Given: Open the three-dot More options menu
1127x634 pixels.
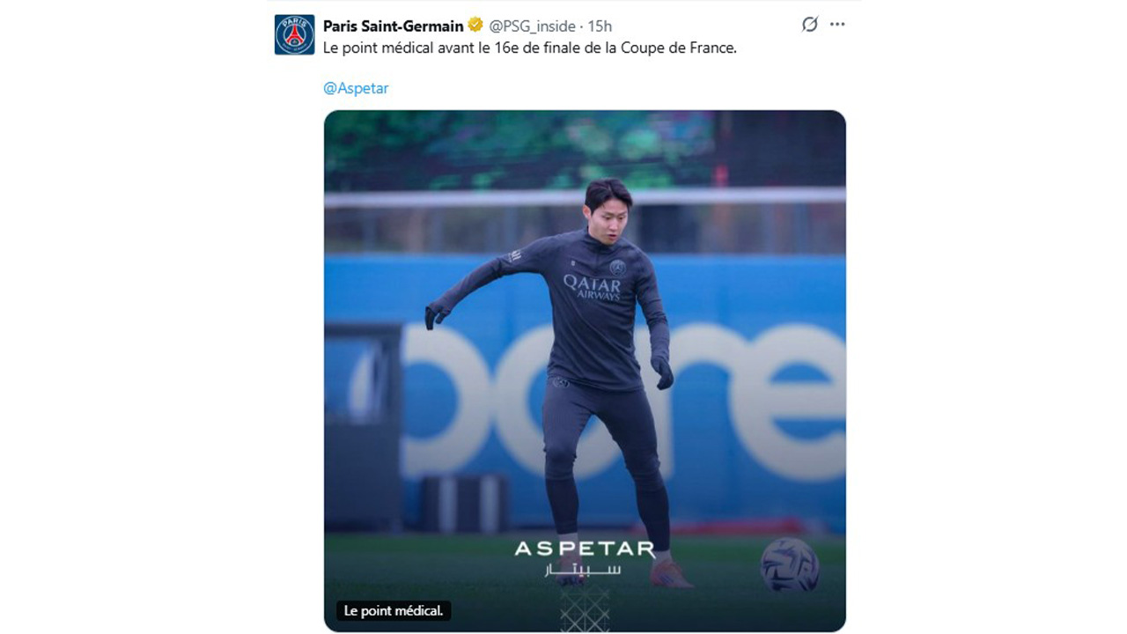Looking at the screenshot, I should (x=837, y=25).
